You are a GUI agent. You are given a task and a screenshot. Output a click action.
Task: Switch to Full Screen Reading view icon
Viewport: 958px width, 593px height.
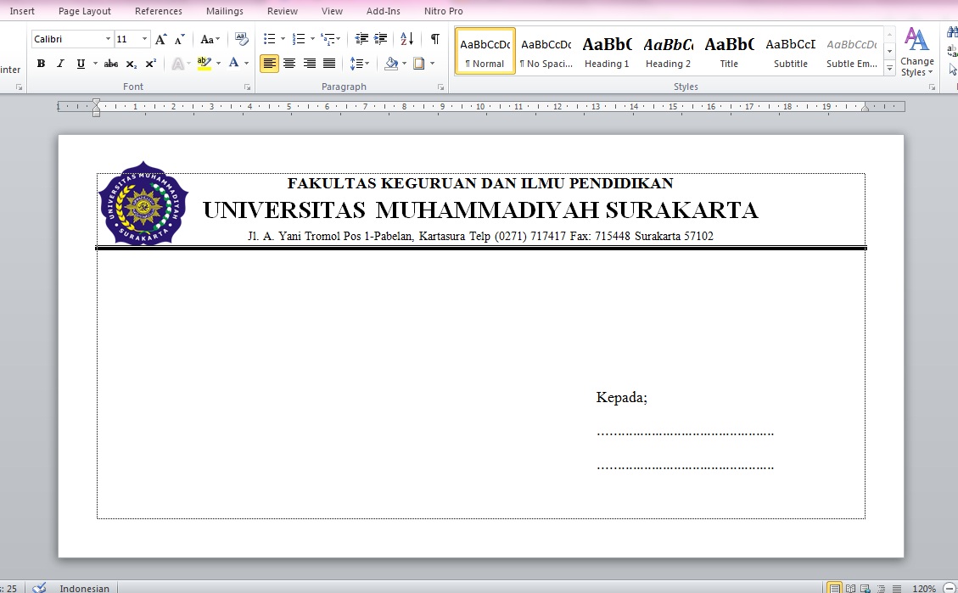point(850,588)
